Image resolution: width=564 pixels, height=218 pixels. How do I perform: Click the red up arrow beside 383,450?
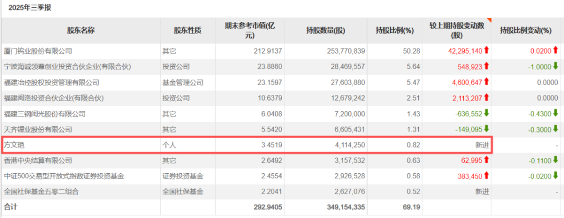pyautogui.click(x=486, y=176)
